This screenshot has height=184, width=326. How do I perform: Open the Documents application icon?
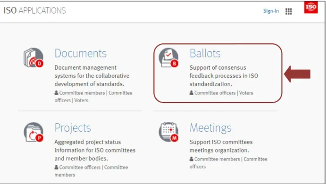coord(33,58)
